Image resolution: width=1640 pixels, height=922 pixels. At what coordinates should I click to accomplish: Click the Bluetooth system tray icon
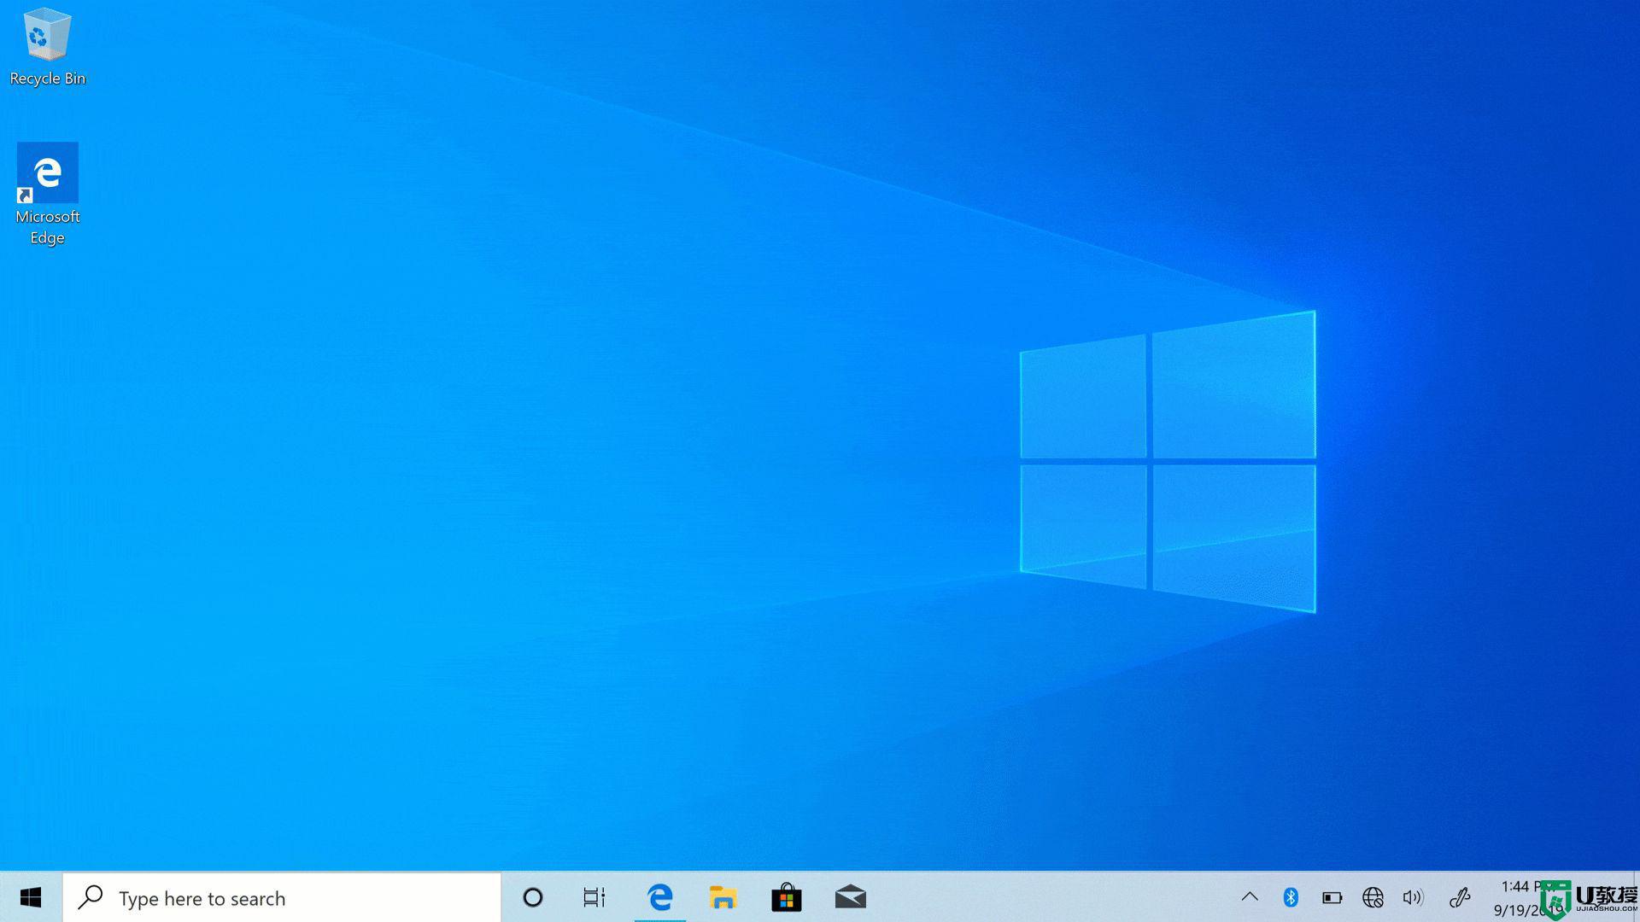point(1291,897)
